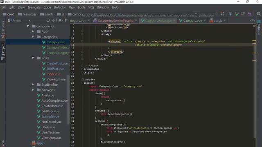The height and width of the screenshot is (147, 262).
Task: Close the Category.vue tab
Action: pyautogui.click(x=205, y=20)
